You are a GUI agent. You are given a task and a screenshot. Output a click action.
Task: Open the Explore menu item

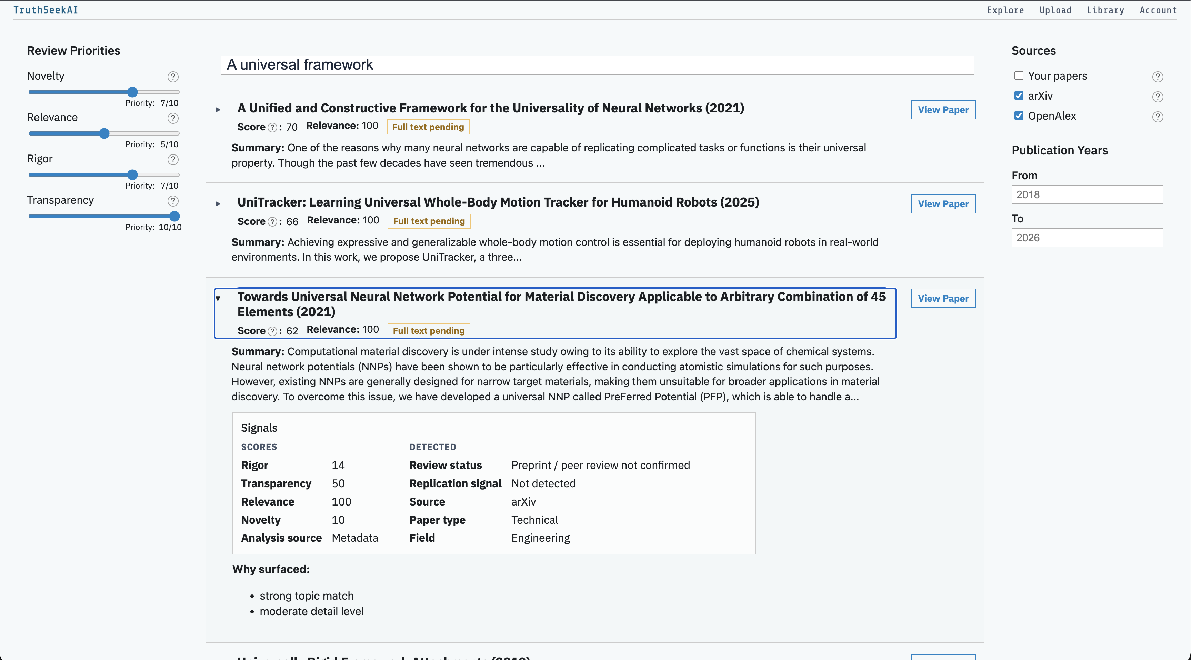click(1005, 10)
